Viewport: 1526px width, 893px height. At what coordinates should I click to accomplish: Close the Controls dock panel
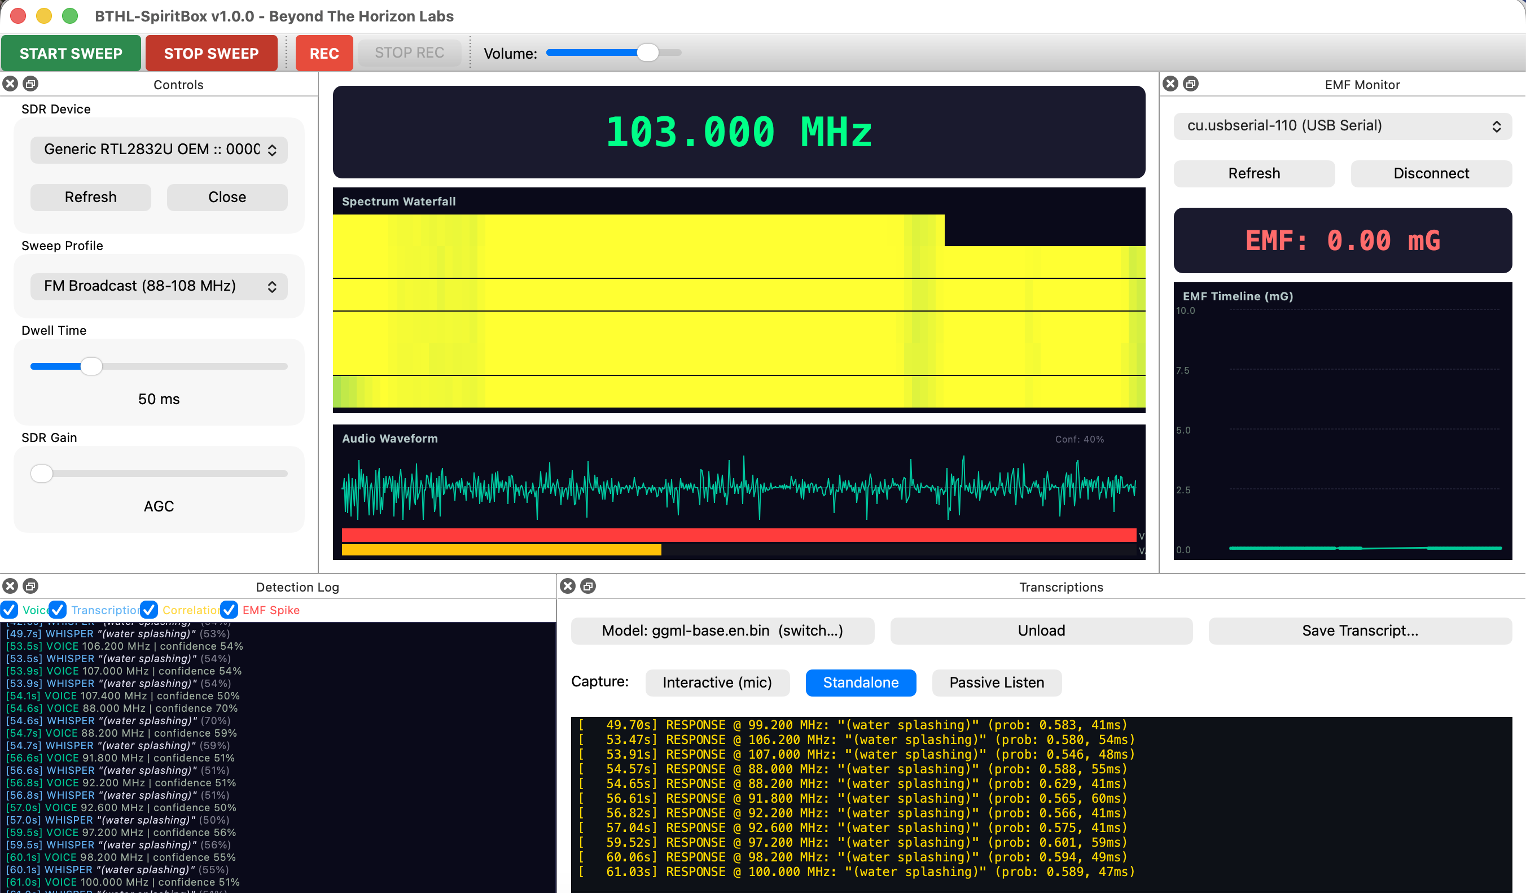click(x=10, y=84)
